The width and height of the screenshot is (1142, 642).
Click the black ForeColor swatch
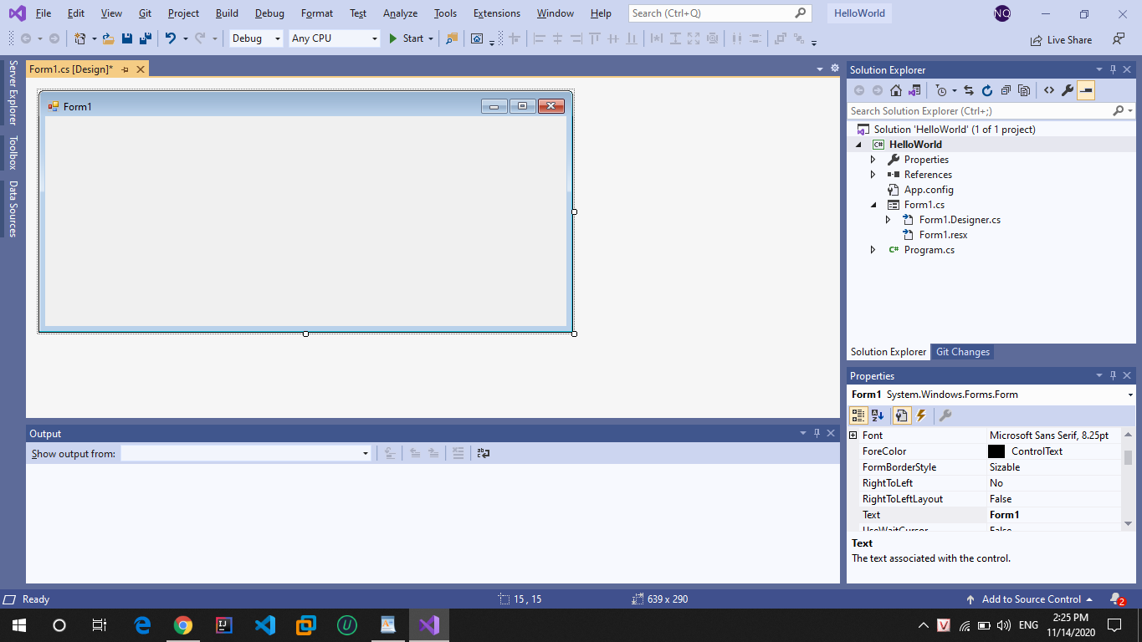point(996,451)
